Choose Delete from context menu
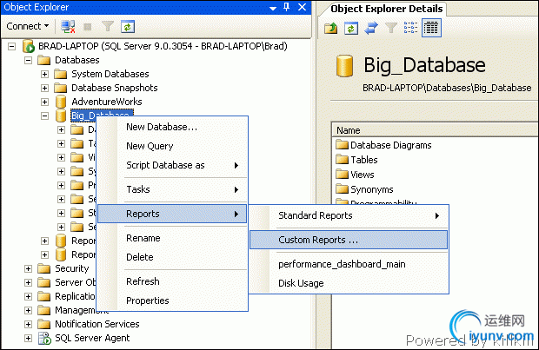This screenshot has height=350, width=539. 172,257
